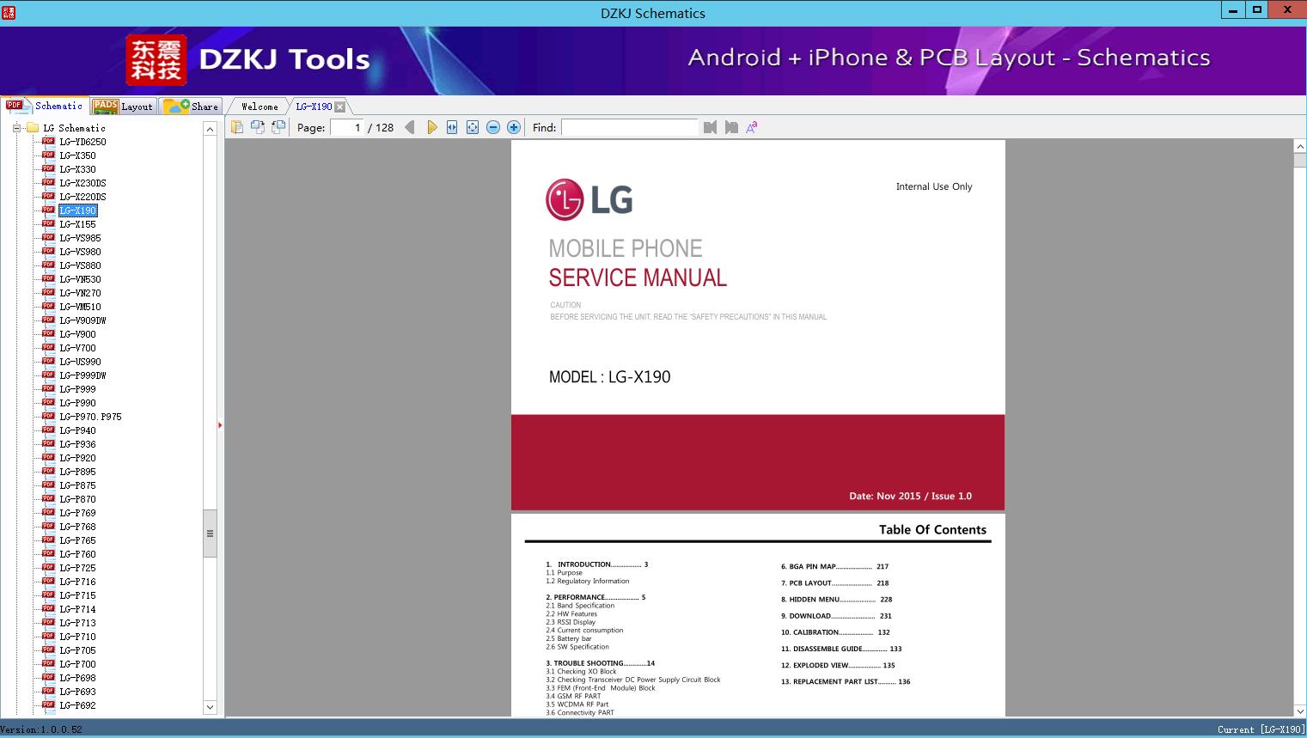Switch to the Schematic tab
This screenshot has height=738, width=1307.
[x=46, y=106]
